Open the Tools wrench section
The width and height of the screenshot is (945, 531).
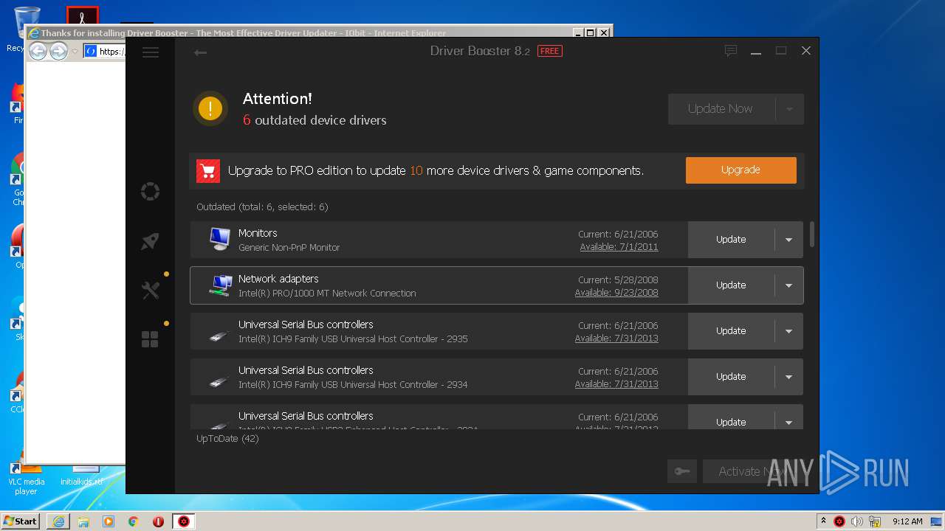[x=150, y=291]
